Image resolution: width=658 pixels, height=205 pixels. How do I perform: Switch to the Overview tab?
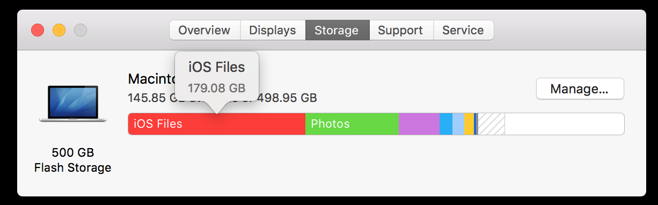click(x=204, y=30)
